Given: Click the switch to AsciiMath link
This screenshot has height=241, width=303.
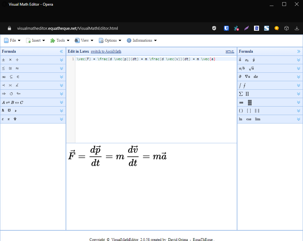Looking at the screenshot, I should (106, 51).
